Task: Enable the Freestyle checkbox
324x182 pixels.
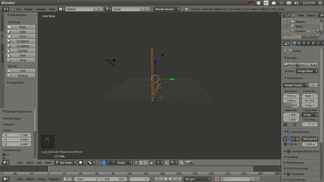Action: click(x=289, y=174)
